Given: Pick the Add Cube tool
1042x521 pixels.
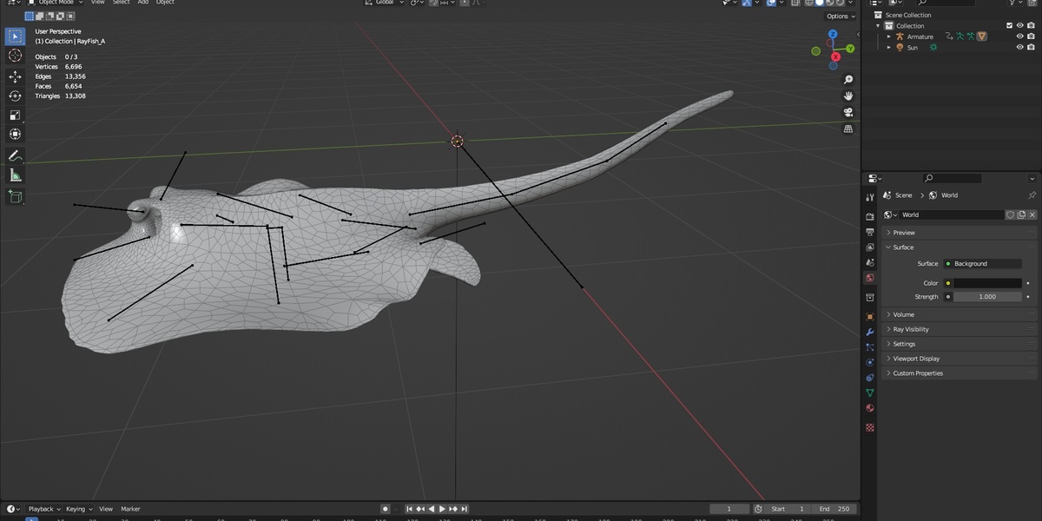Looking at the screenshot, I should pyautogui.click(x=15, y=196).
